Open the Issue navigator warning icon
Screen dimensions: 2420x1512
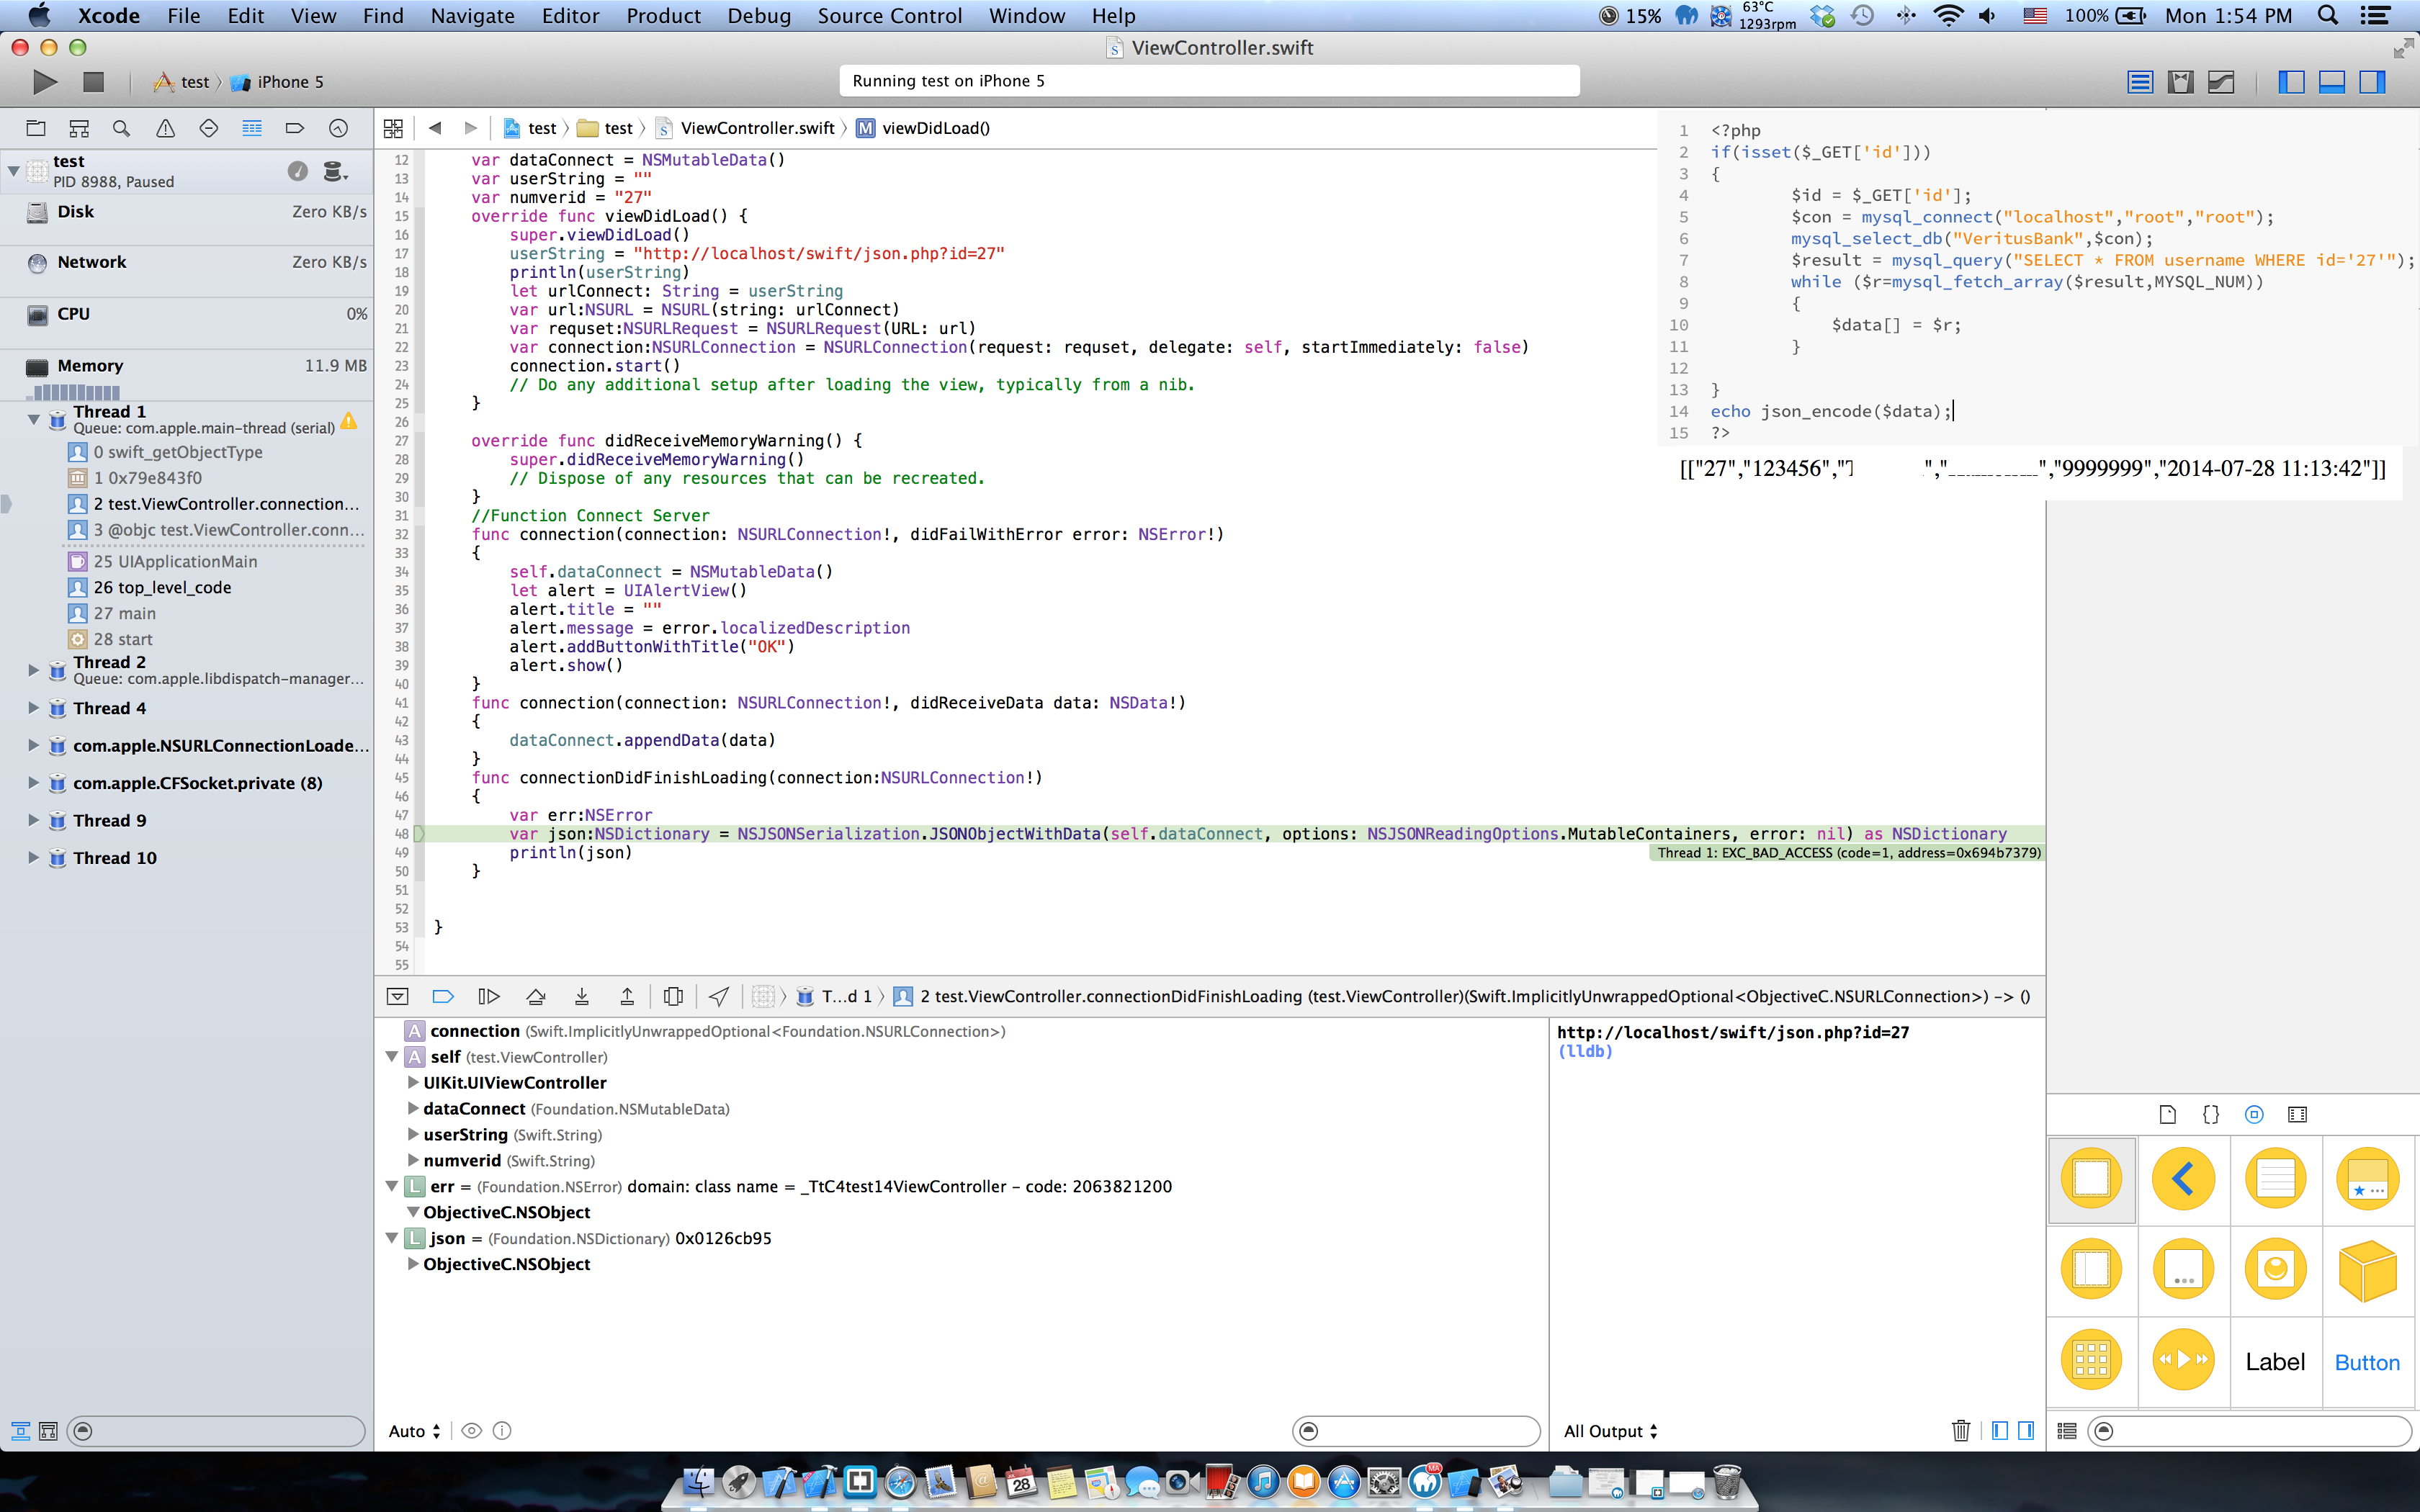point(166,128)
